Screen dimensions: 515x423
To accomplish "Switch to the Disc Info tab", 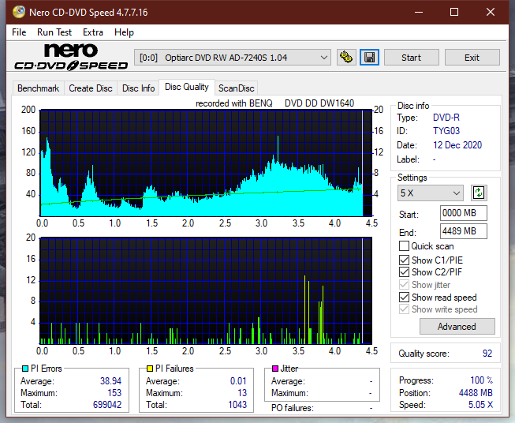I will [138, 88].
